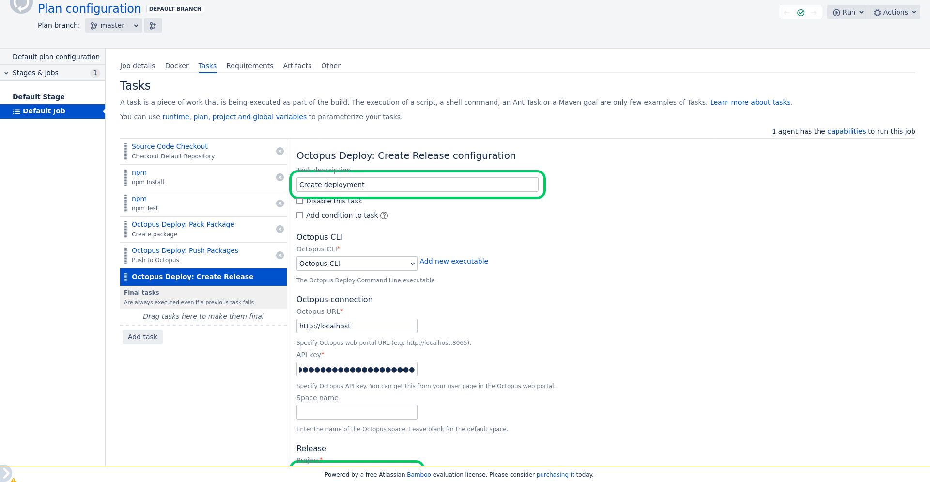Open the Plan configuration heading link

coord(90,9)
